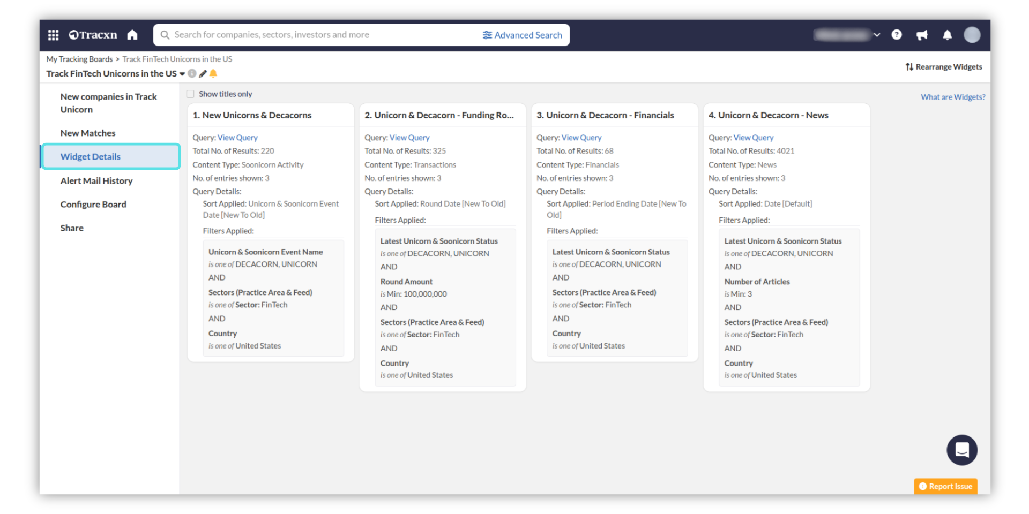Click the user profile avatar
This screenshot has width=1029, height=514.
(x=972, y=35)
